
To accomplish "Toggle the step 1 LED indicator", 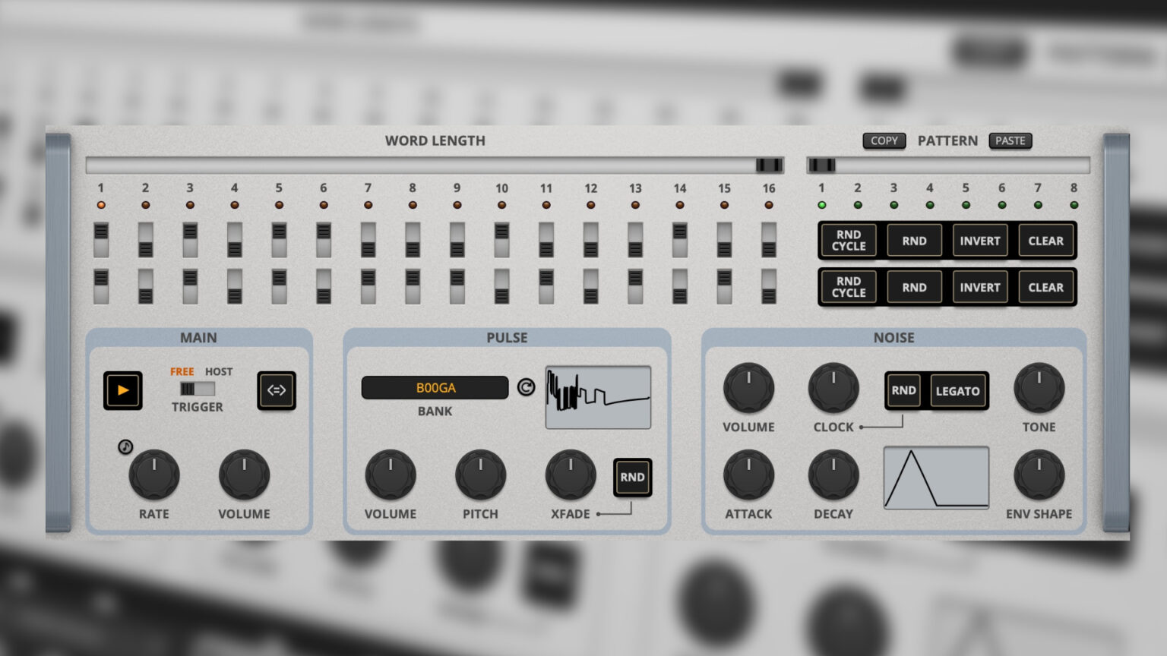I will pyautogui.click(x=101, y=203).
